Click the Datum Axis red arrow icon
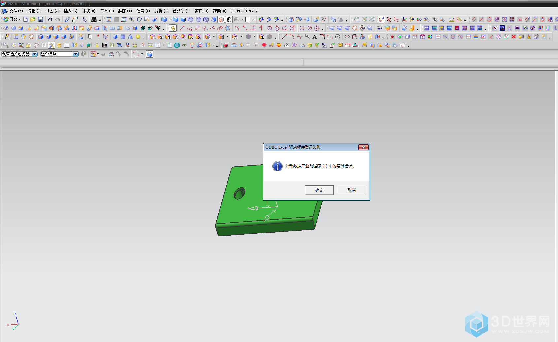 (x=98, y=37)
